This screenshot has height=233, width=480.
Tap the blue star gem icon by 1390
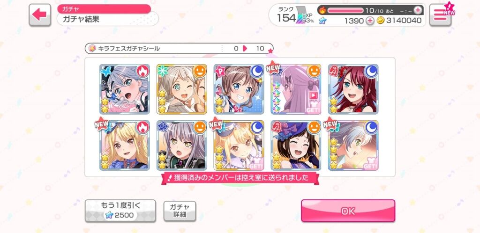(x=322, y=21)
